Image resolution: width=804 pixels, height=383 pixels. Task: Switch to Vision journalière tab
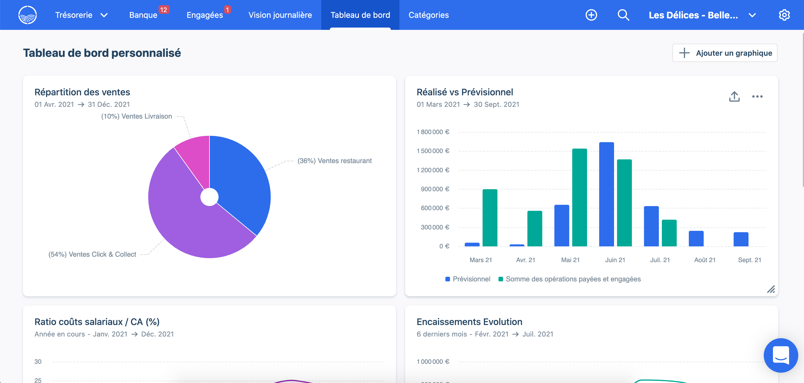280,15
